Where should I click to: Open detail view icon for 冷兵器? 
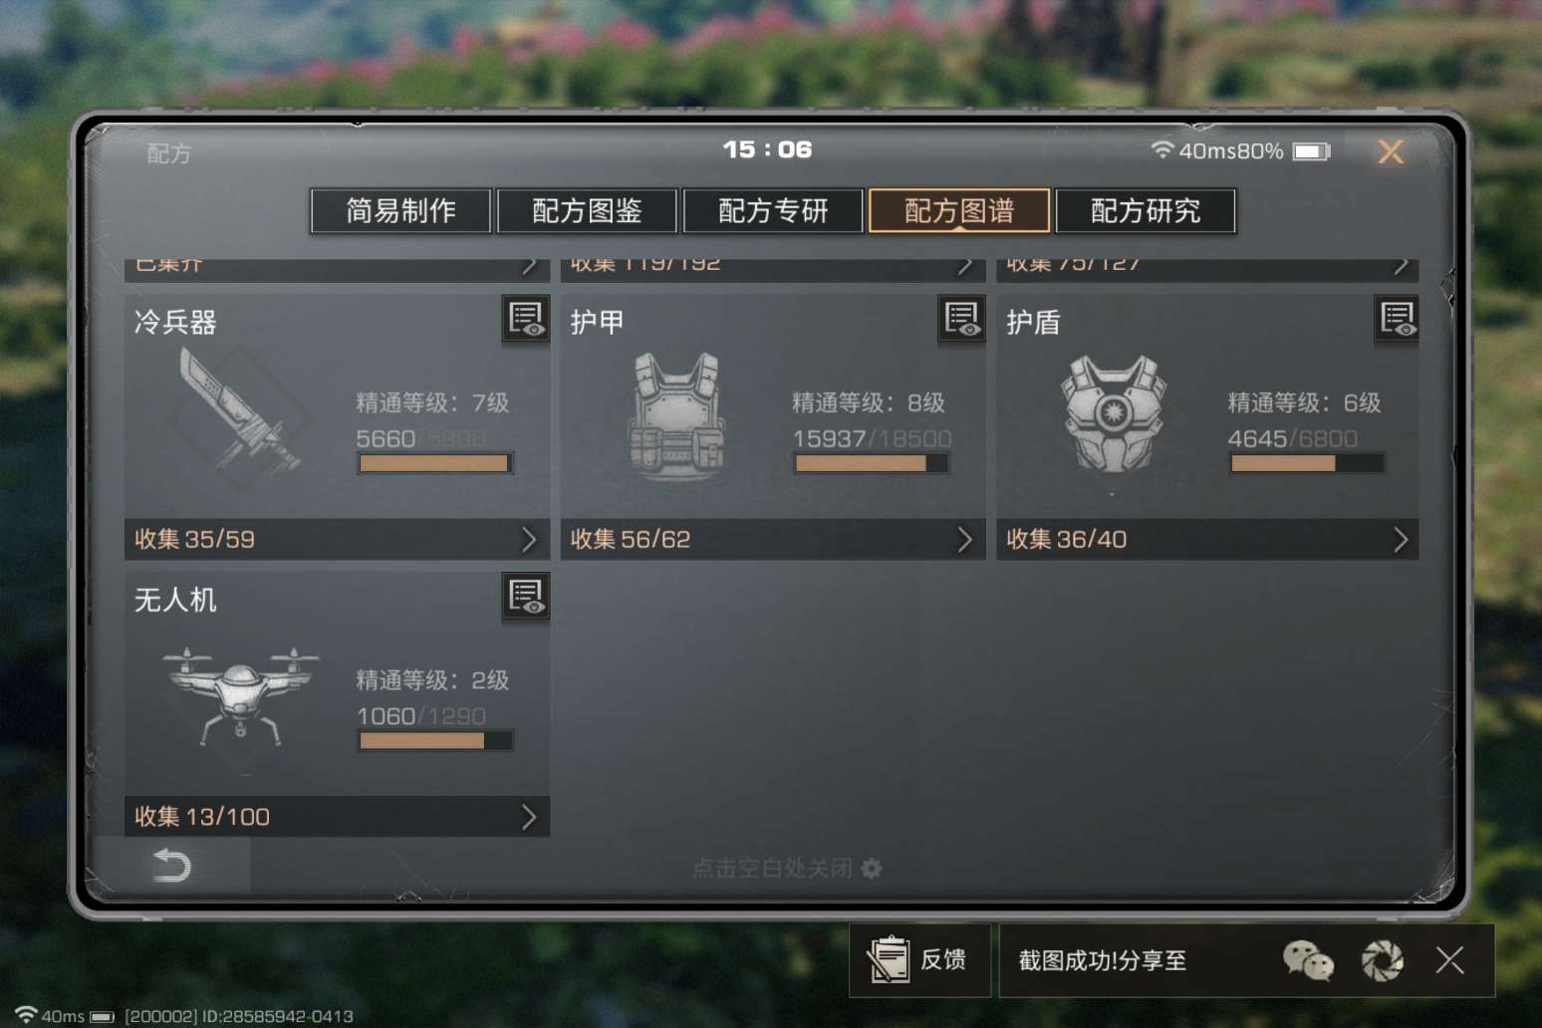[526, 319]
